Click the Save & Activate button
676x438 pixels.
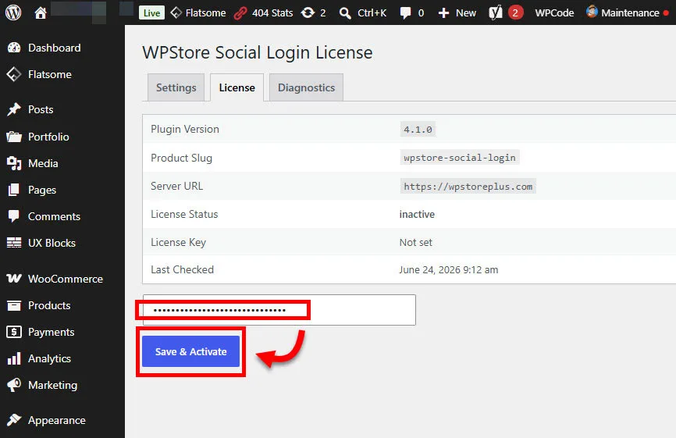click(190, 351)
